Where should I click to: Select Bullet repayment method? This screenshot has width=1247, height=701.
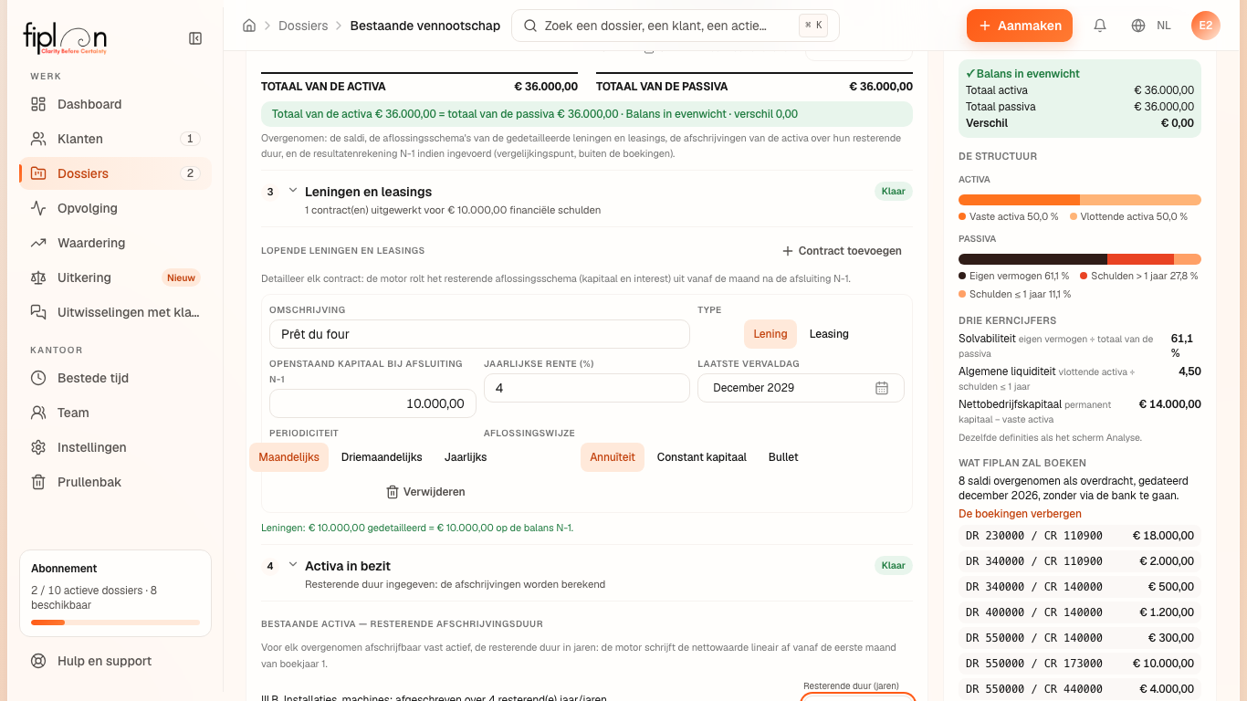[783, 457]
